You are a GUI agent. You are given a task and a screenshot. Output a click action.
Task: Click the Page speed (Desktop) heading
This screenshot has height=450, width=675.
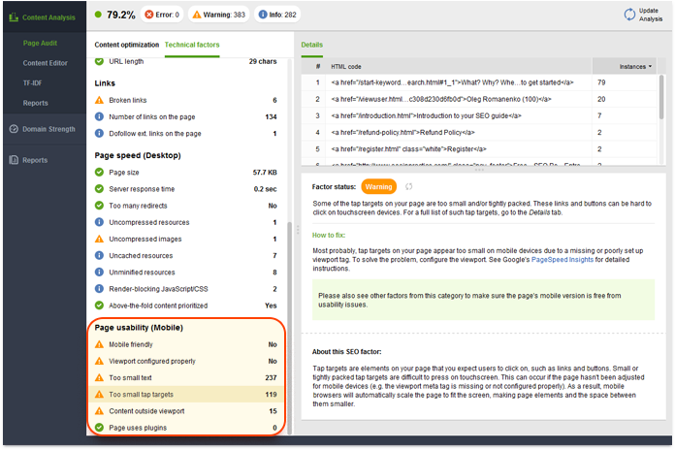(138, 155)
